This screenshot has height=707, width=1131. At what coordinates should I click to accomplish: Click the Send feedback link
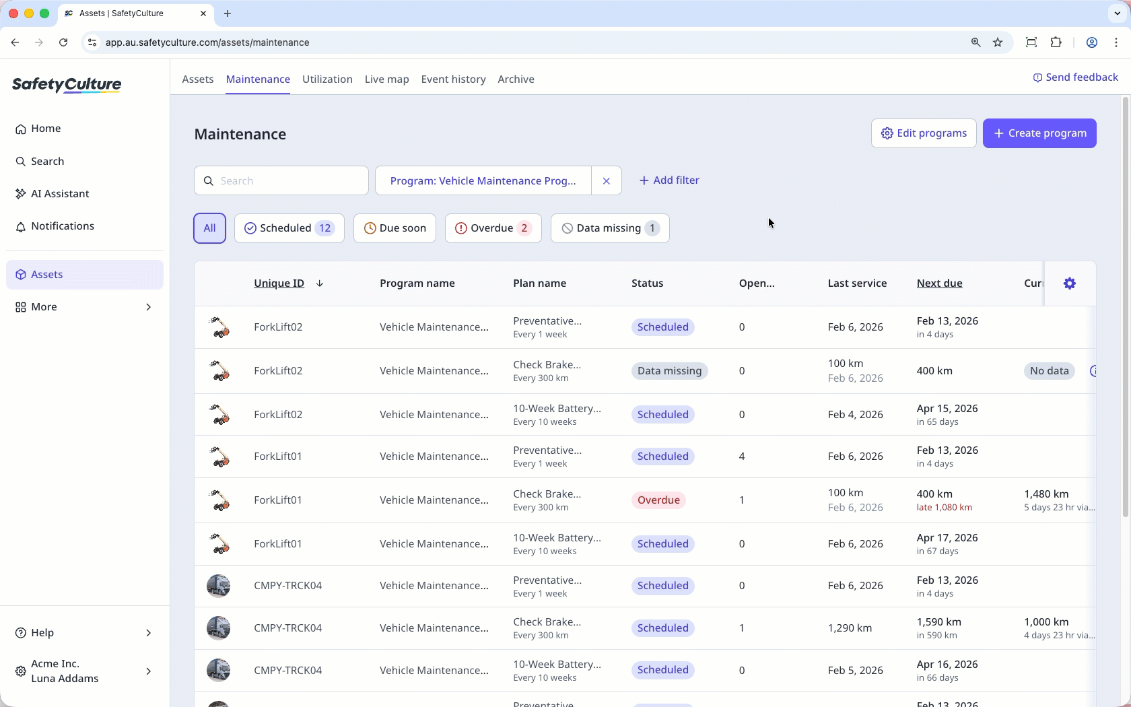(1076, 77)
